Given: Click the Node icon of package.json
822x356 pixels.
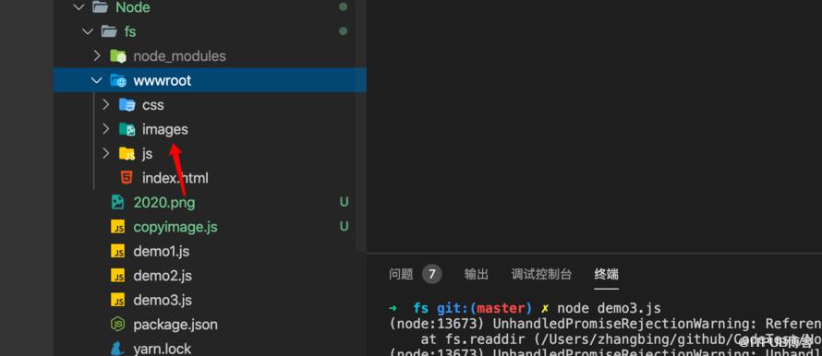Looking at the screenshot, I should pos(118,325).
